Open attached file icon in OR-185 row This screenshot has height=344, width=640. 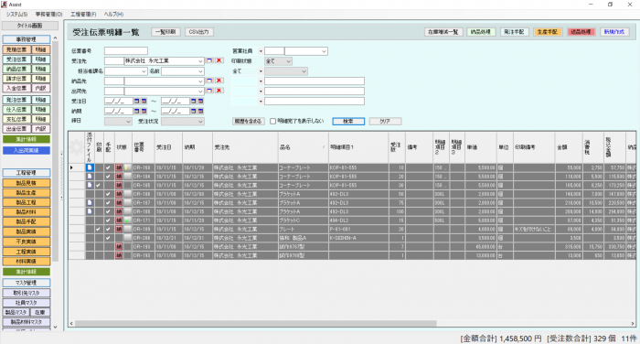(x=90, y=185)
